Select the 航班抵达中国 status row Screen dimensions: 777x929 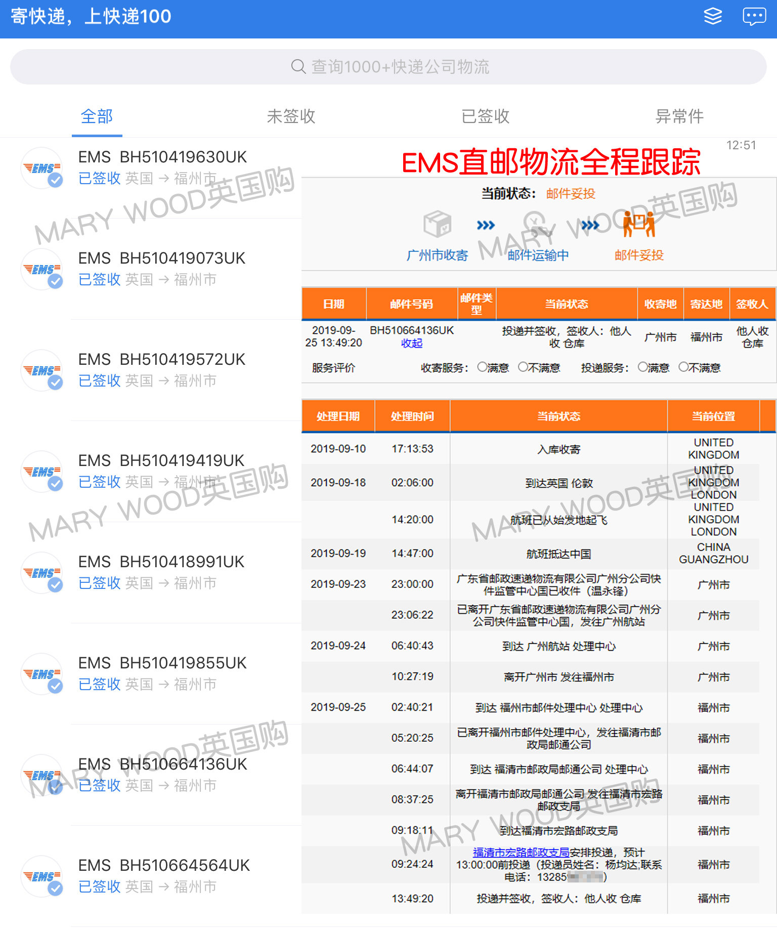(531, 554)
